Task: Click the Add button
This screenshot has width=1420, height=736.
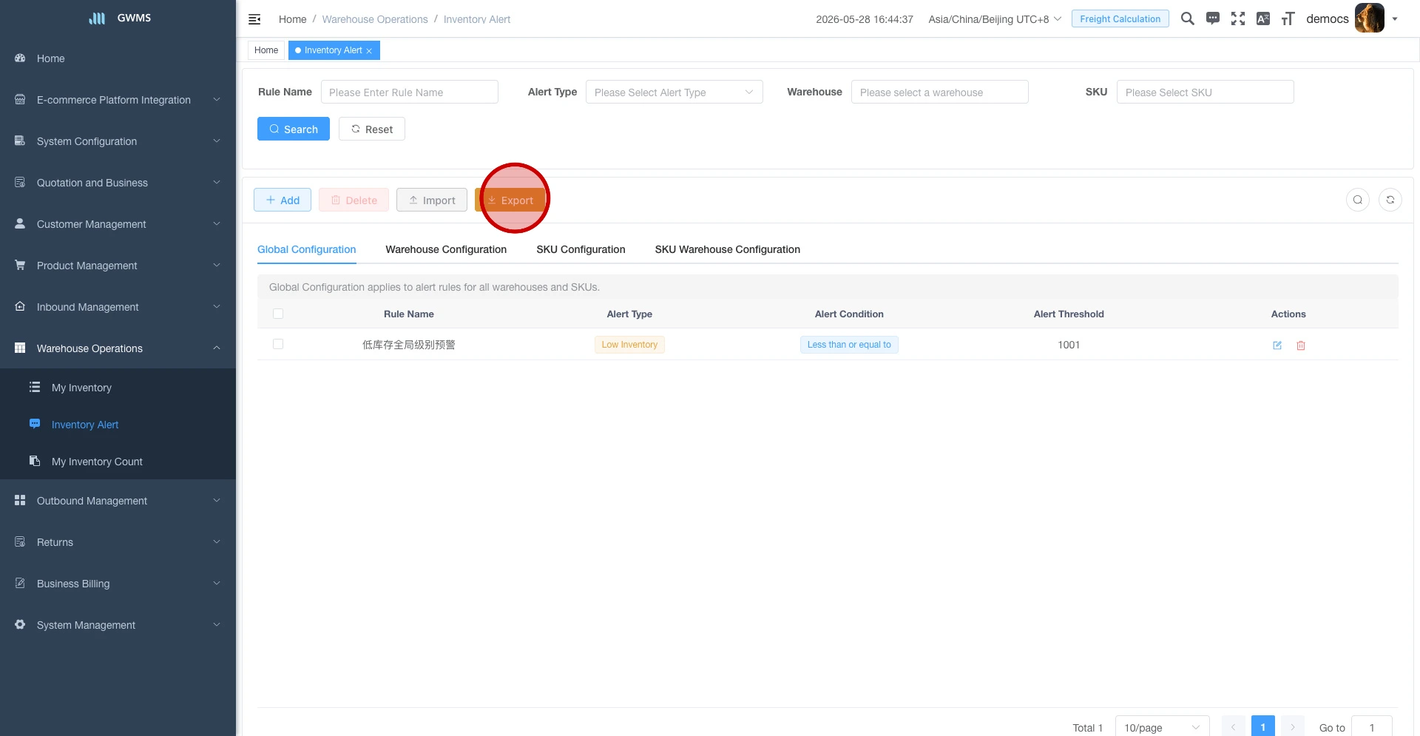Action: point(283,200)
